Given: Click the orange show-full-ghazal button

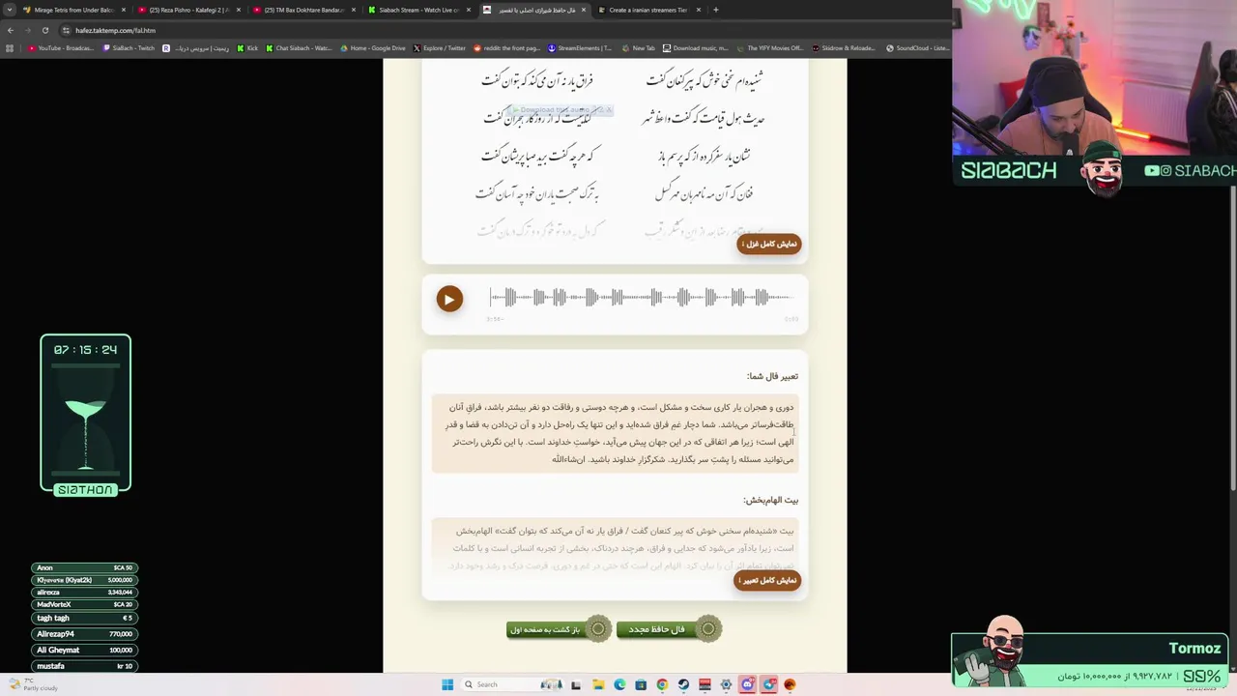Looking at the screenshot, I should pos(769,244).
